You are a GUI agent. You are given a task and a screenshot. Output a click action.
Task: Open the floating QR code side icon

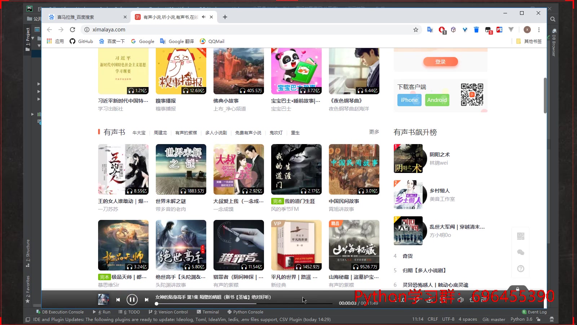(520, 236)
